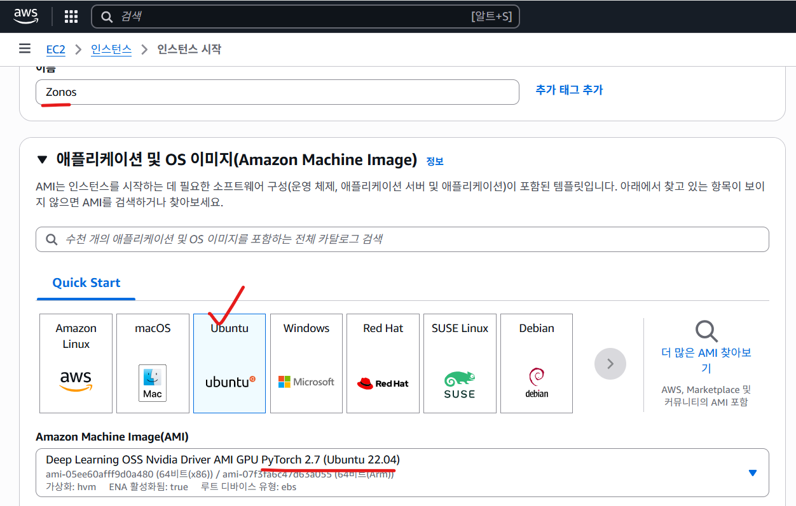The width and height of the screenshot is (796, 506).
Task: Click the AWS logo home icon
Action: (x=26, y=16)
